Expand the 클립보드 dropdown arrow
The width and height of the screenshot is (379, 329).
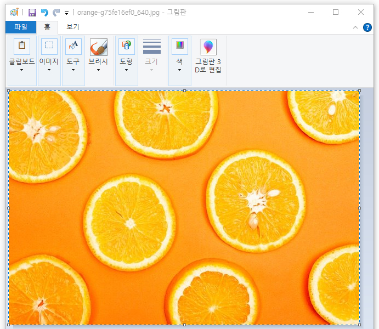pyautogui.click(x=22, y=70)
